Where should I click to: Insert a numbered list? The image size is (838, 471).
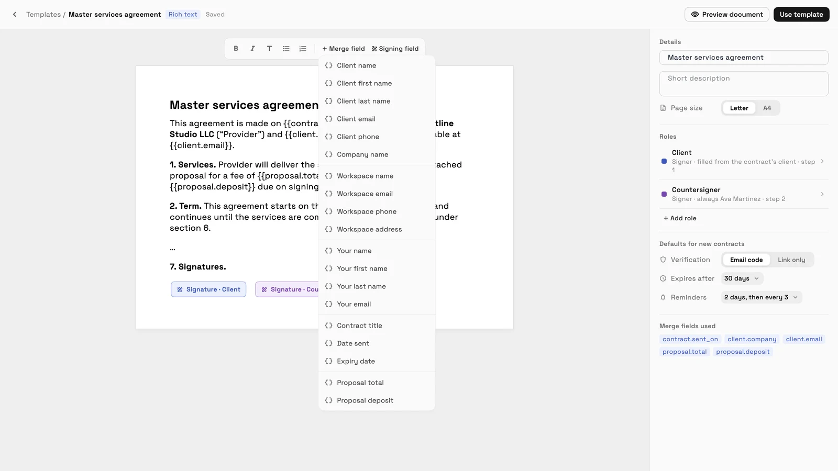click(x=303, y=49)
